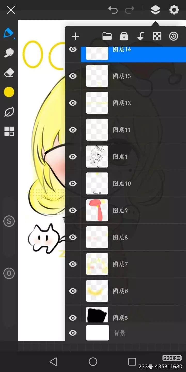Lock the selected layer
Viewport: 186px width, 372px height.
[124, 36]
